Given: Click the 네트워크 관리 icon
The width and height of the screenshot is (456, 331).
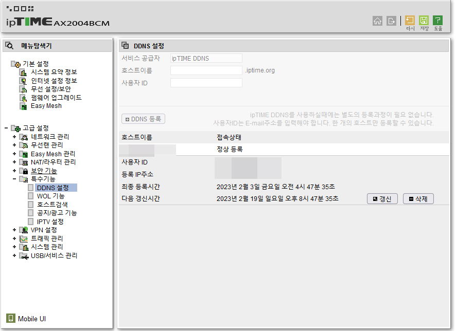Looking at the screenshot, I should pyautogui.click(x=24, y=137).
